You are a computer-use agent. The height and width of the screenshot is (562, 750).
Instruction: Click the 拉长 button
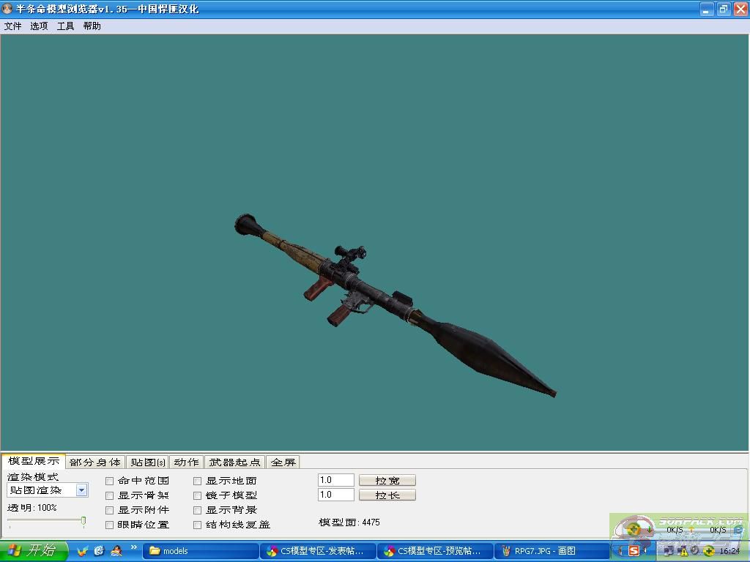click(x=387, y=495)
